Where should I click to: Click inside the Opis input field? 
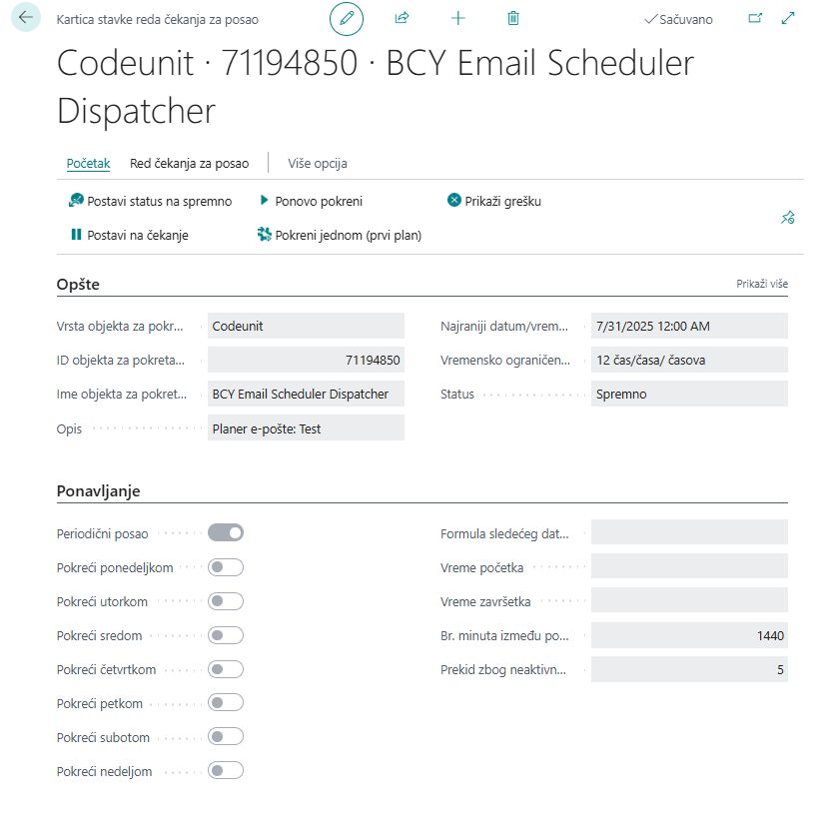(305, 427)
